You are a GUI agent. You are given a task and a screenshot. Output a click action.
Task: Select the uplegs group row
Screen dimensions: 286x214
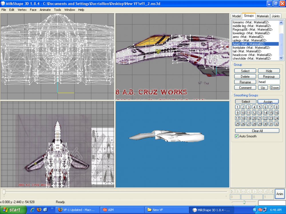[x=255, y=41]
